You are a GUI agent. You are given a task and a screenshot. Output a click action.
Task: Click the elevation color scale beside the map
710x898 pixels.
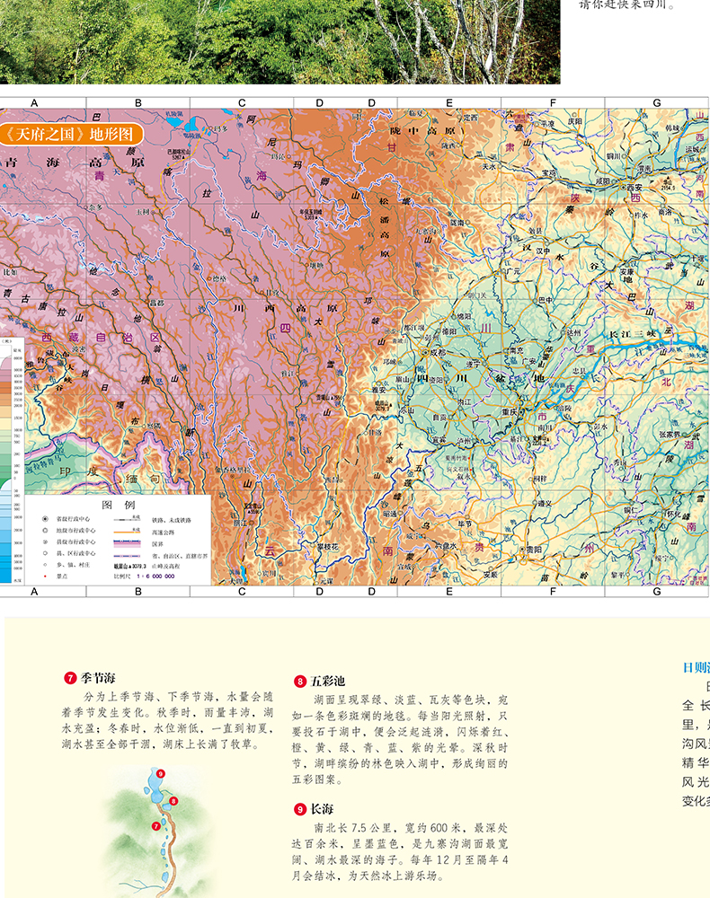pyautogui.click(x=12, y=461)
